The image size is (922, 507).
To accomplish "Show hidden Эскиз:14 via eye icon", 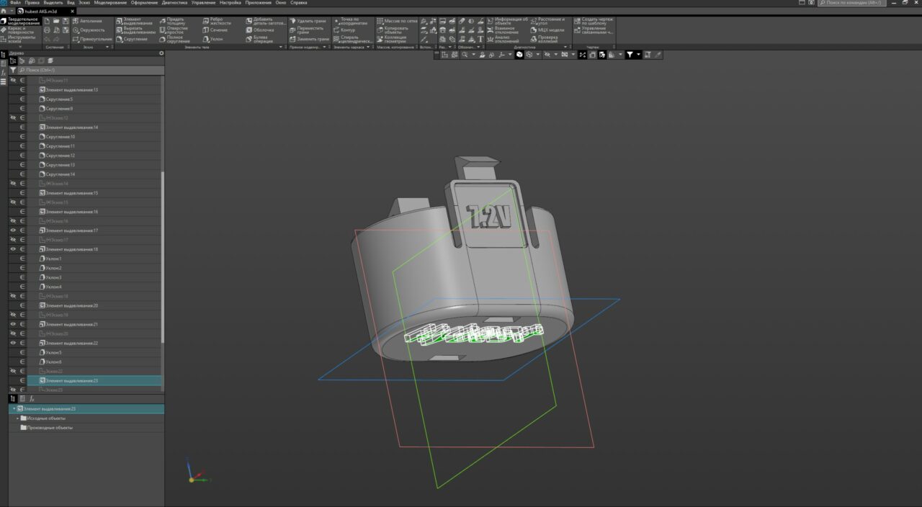I will pos(13,184).
